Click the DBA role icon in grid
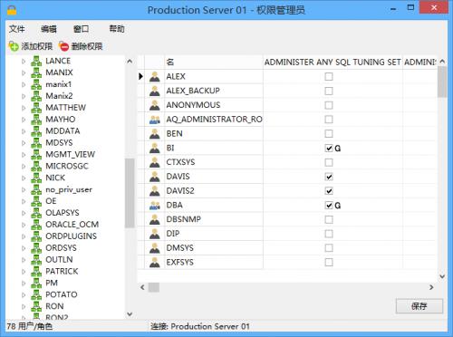This screenshot has height=337, width=453. pos(155,206)
